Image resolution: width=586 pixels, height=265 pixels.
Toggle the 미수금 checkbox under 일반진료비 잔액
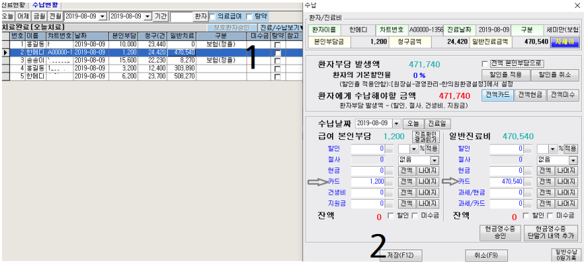pos(550,216)
